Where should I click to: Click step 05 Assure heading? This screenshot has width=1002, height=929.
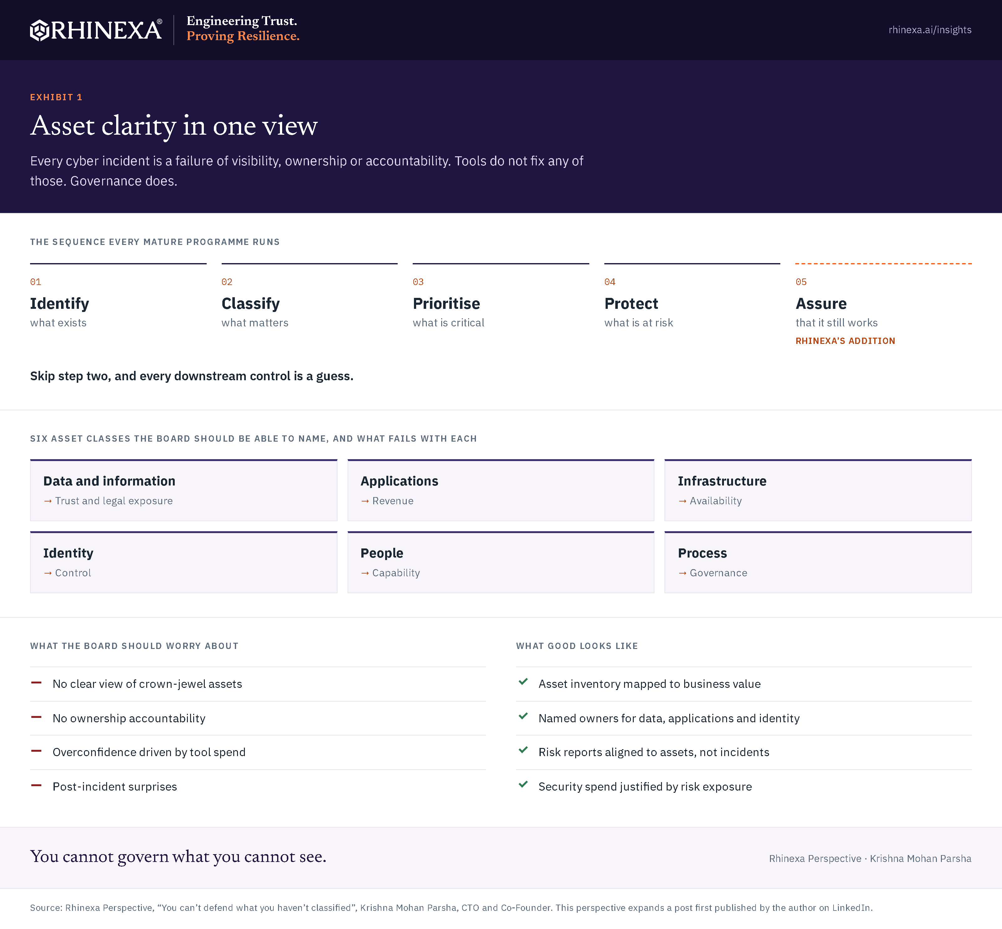(821, 304)
